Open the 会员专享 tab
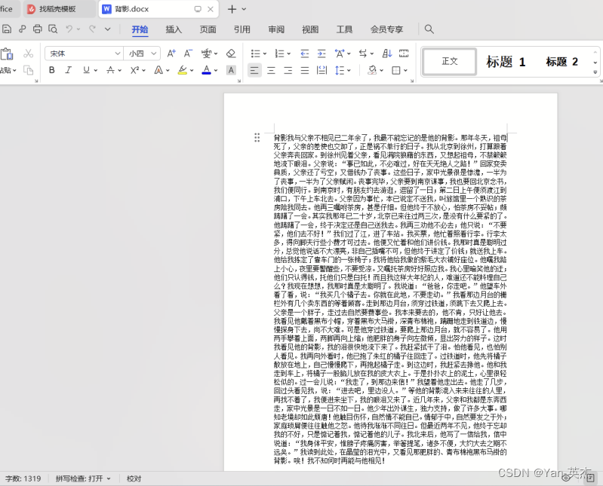This screenshot has width=603, height=486. pyautogui.click(x=386, y=29)
